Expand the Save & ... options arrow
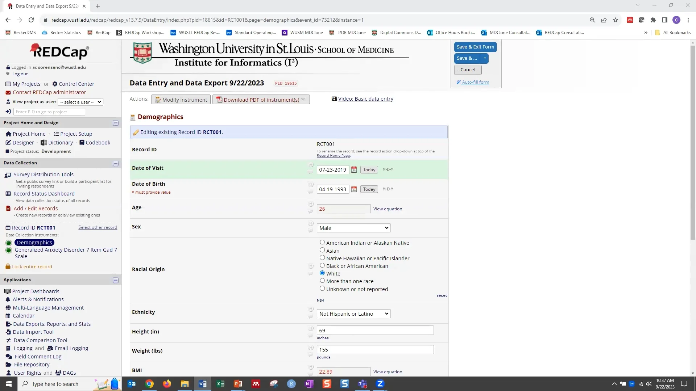Screen dimensions: 696x391 [485, 58]
